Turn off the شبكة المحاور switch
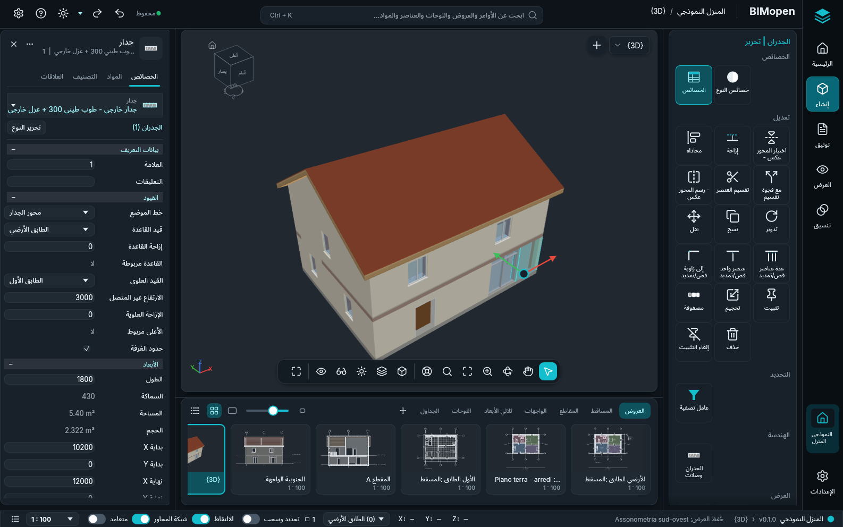843x527 pixels. click(141, 519)
